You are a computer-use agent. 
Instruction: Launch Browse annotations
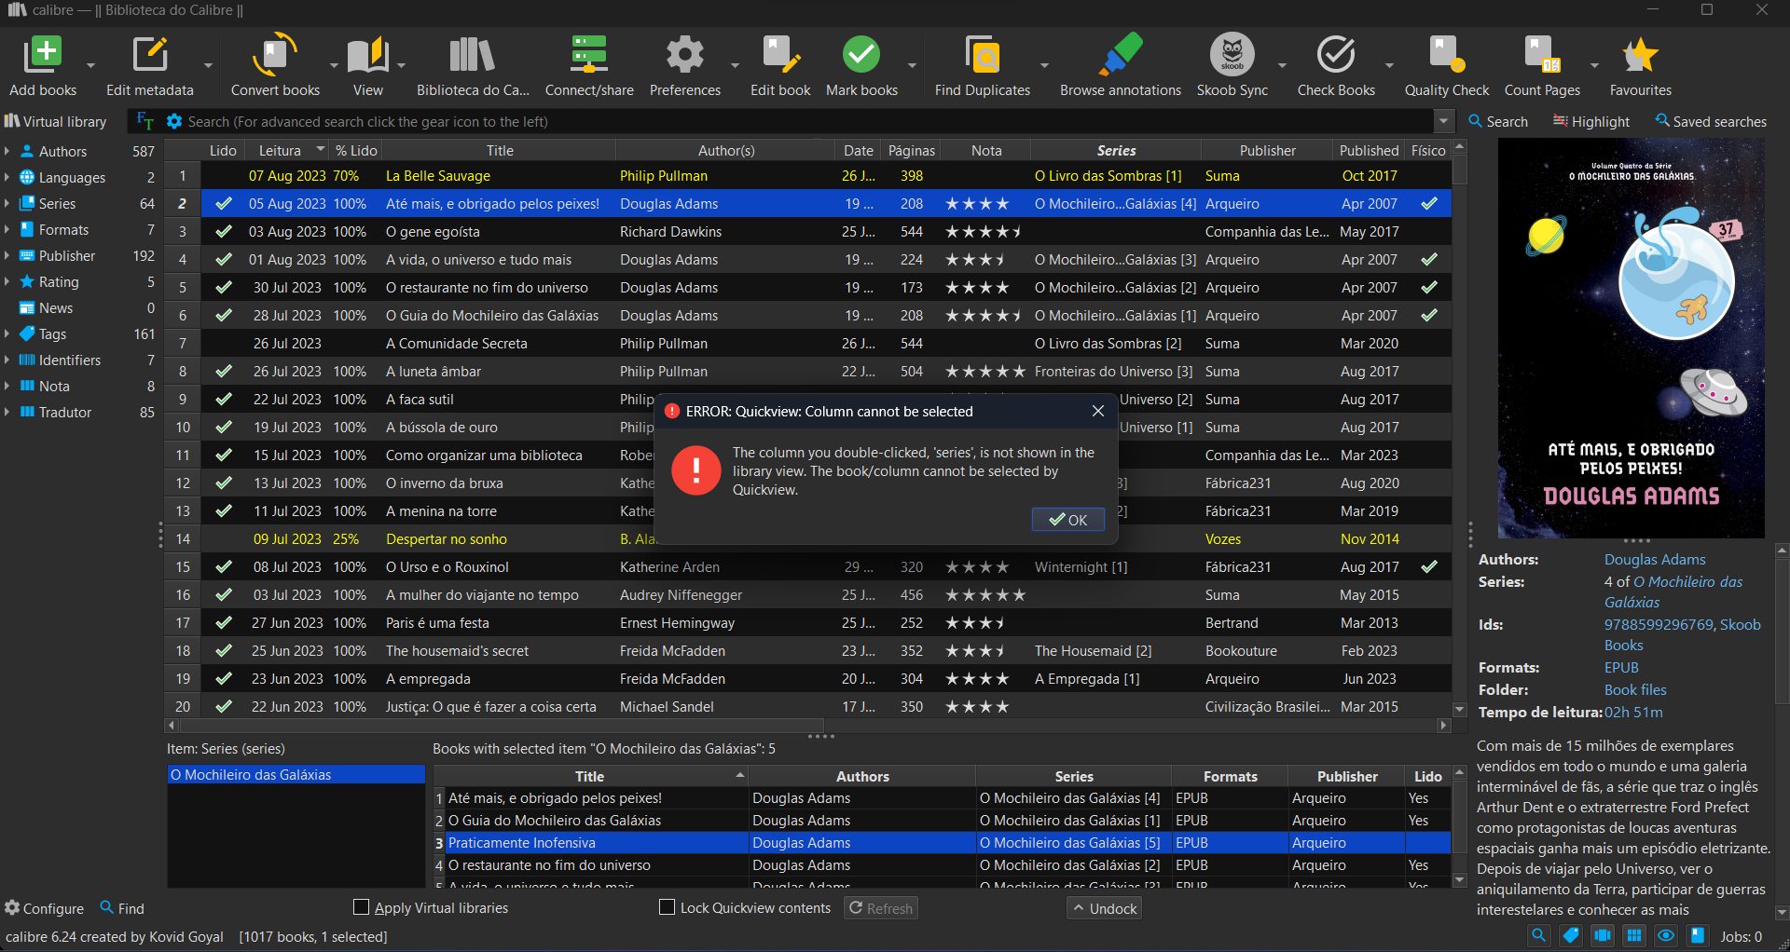point(1120,56)
